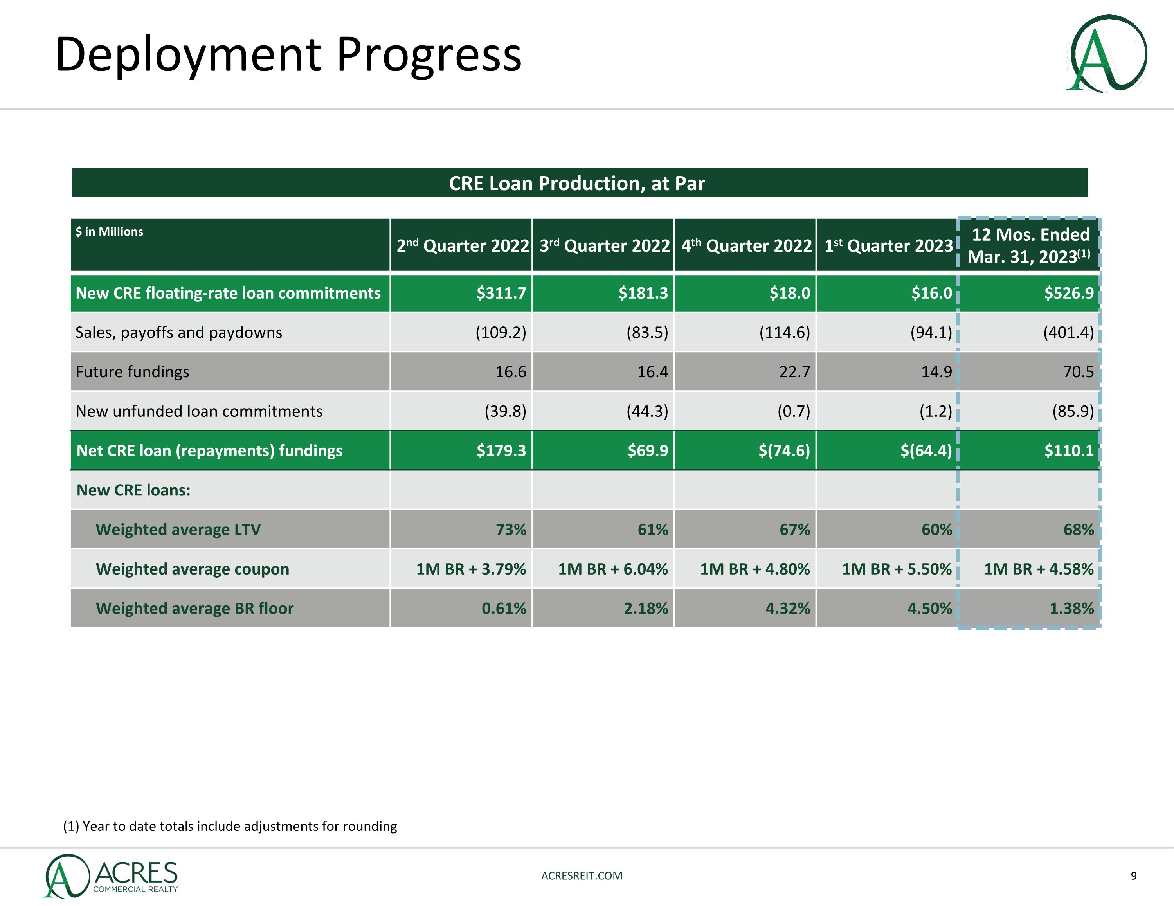This screenshot has height=906, width=1174.
Task: Select the 2nd Quarter 2022 column header
Action: [462, 246]
